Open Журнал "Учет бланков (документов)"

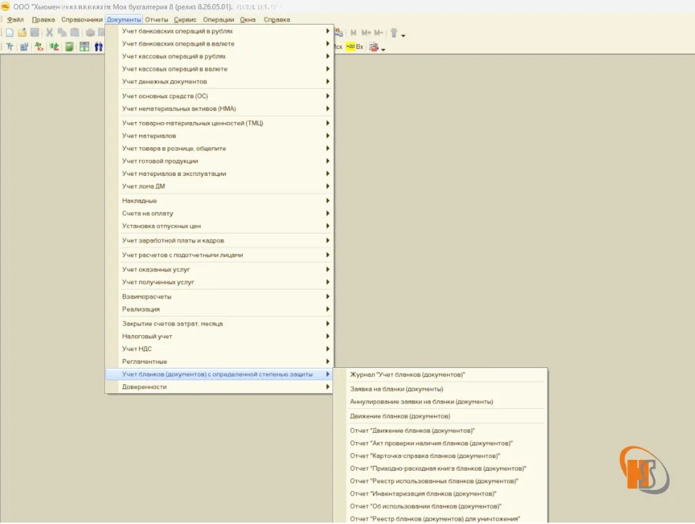[x=441, y=375]
